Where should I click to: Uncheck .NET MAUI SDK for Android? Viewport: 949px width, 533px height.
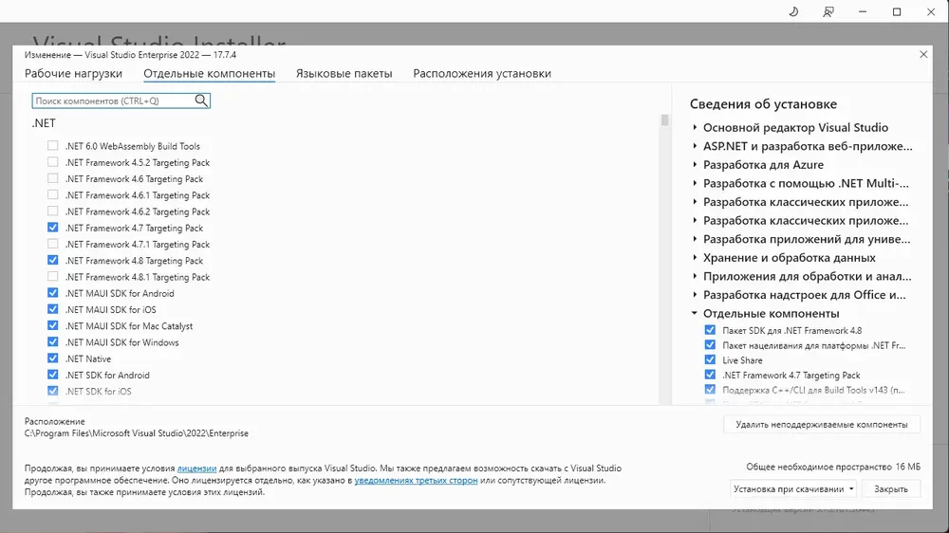point(52,293)
